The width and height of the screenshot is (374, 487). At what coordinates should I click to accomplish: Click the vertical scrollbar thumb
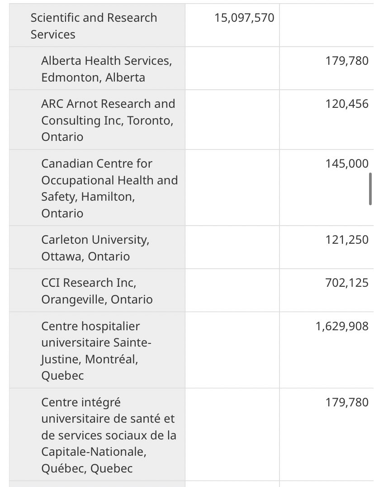[370, 188]
